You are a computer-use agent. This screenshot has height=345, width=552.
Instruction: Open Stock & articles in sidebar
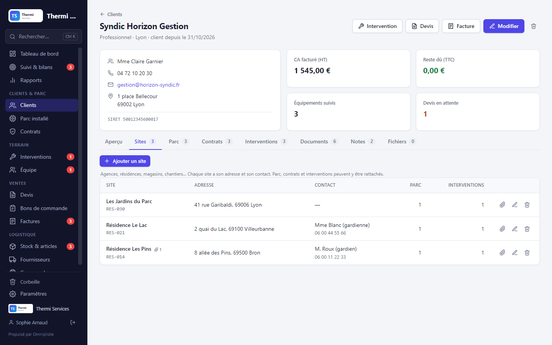[x=42, y=246]
